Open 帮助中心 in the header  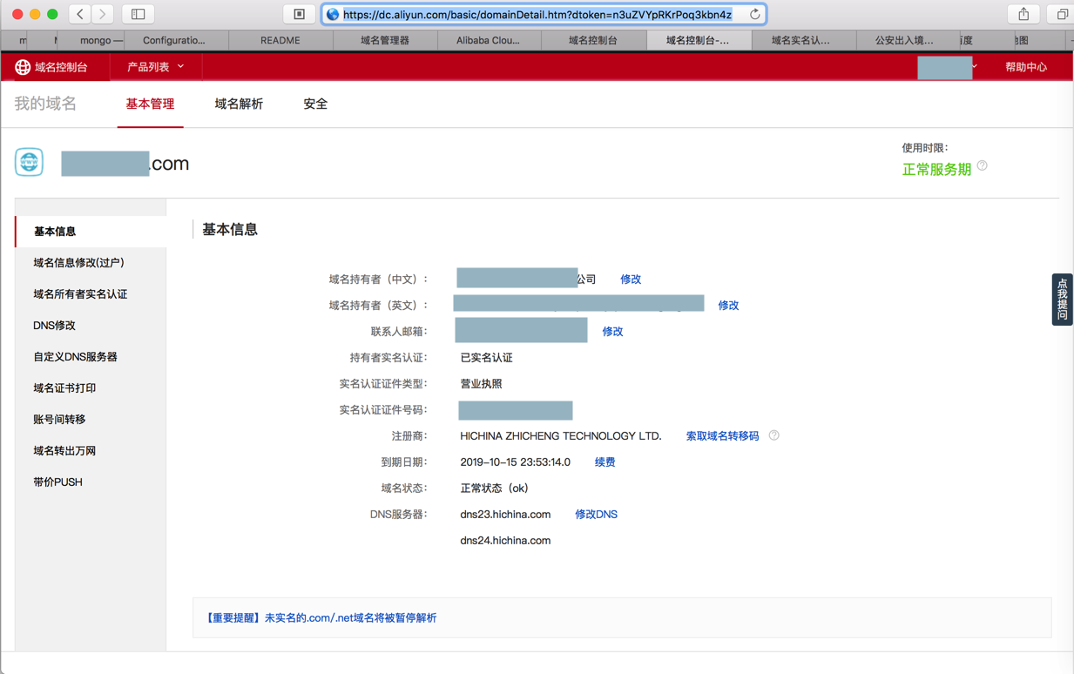pos(1026,67)
